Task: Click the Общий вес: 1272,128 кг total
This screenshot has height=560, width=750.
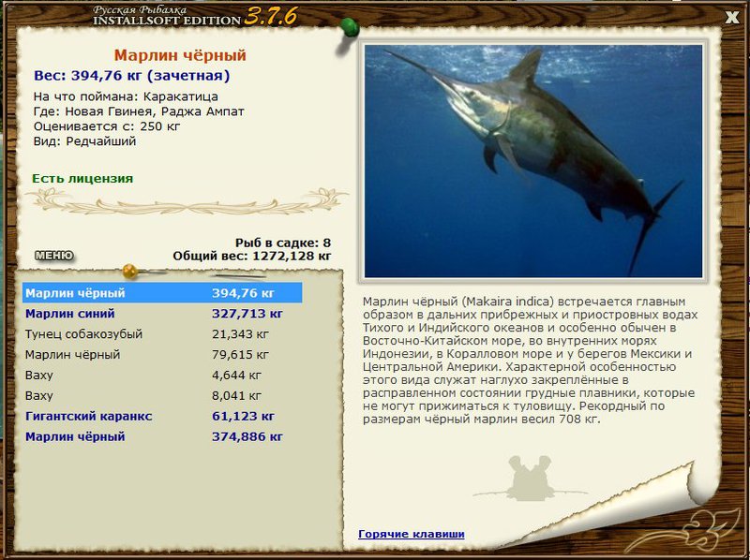Action: pos(251,256)
